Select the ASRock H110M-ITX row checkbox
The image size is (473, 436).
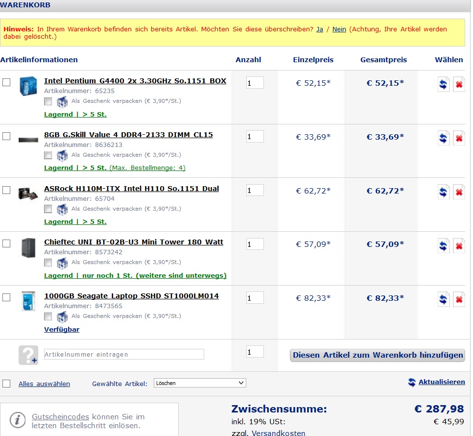click(6, 190)
